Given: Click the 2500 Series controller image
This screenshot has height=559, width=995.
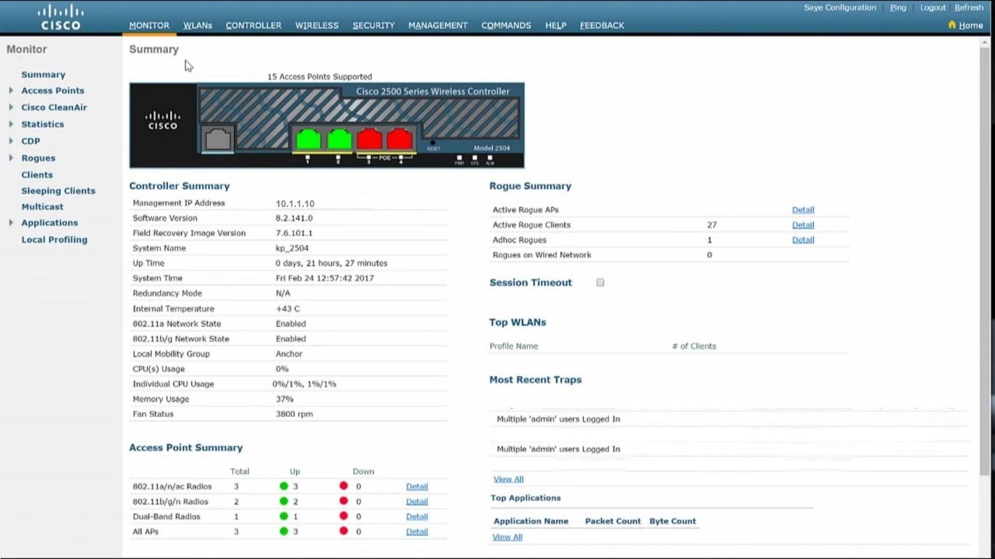Looking at the screenshot, I should 326,125.
